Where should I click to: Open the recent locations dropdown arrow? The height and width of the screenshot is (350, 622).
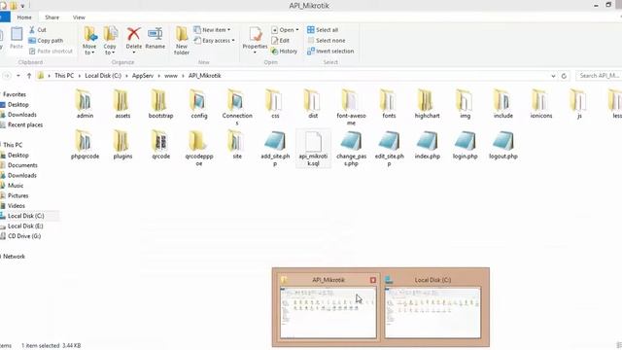pyautogui.click(x=18, y=76)
